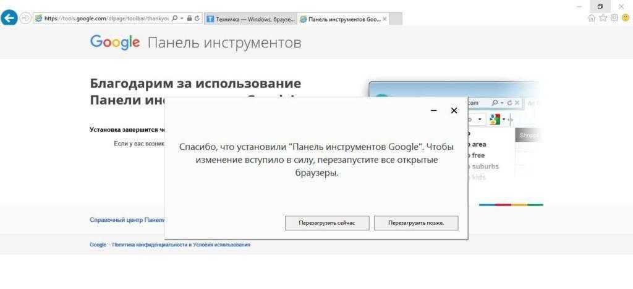Screen dimensions: 633x289
Task: Close the restart dialog with X
Action: tap(454, 110)
